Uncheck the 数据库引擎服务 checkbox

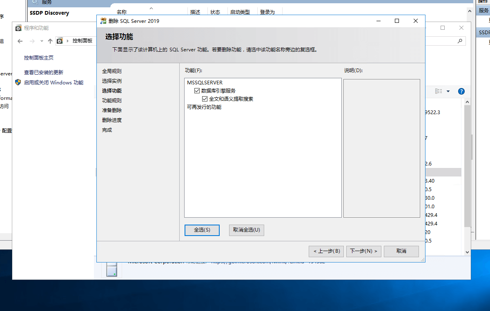coord(197,91)
